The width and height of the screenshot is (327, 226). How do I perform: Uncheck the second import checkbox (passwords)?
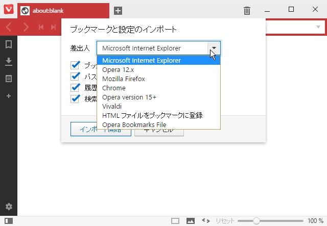(75, 76)
